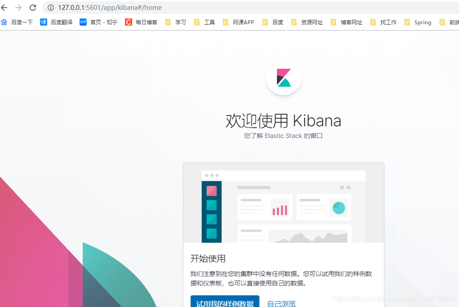Open the Spring bookmark folder
Viewport: 459px width, 307px height.
point(418,22)
